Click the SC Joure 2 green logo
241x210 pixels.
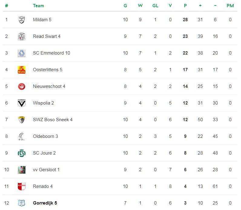click(21, 153)
